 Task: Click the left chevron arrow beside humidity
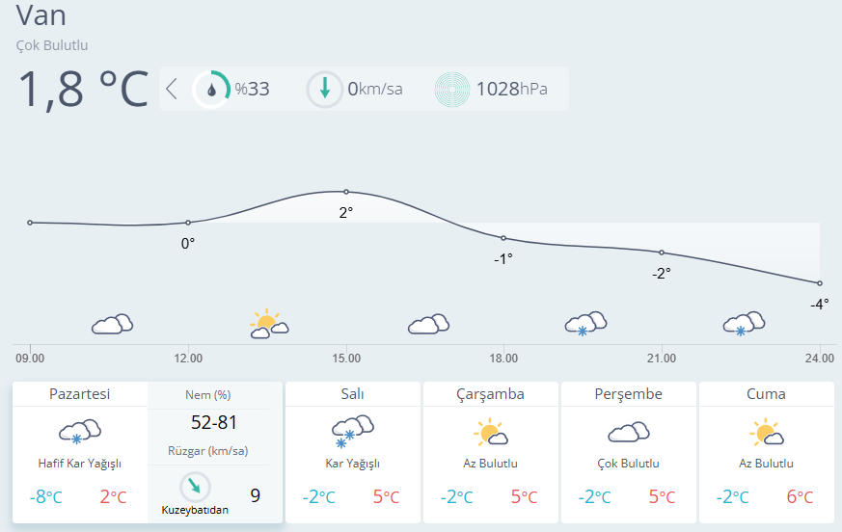(172, 89)
